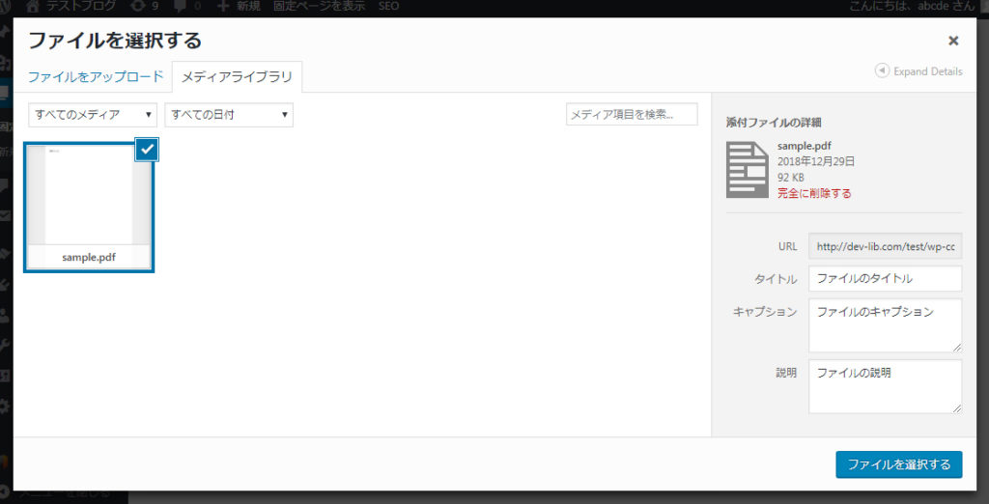989x504 pixels.
Task: Click the タイトル text field
Action: coord(885,279)
